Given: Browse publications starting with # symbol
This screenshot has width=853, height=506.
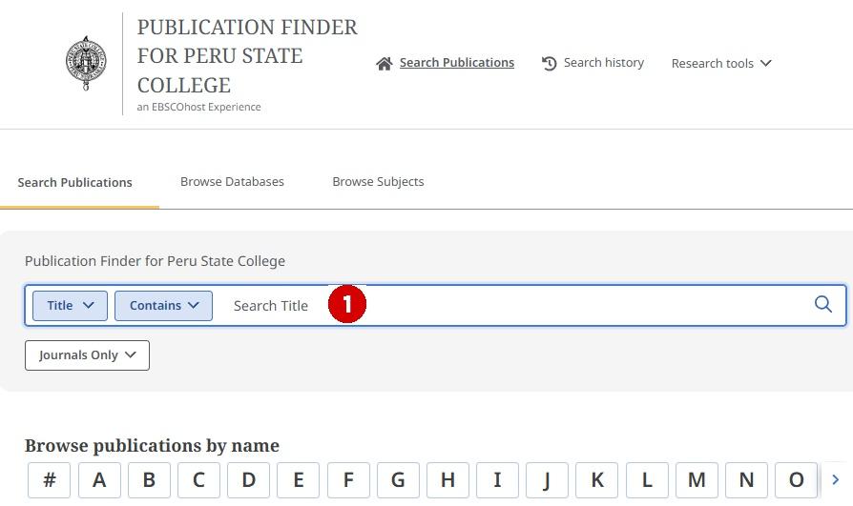Looking at the screenshot, I should (x=50, y=480).
